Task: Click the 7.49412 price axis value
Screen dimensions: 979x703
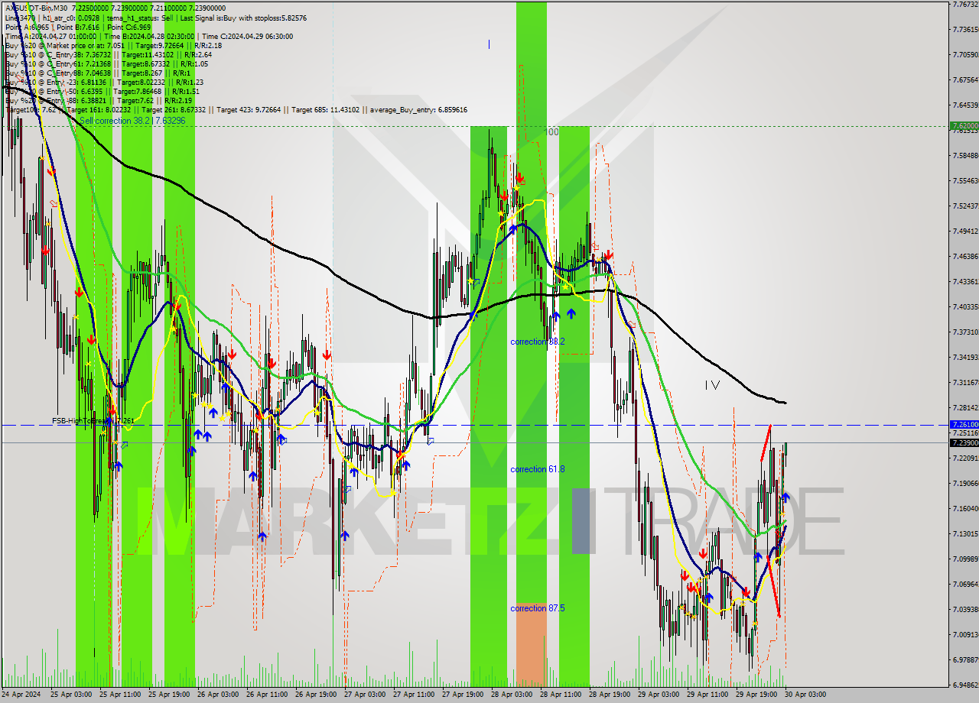Action: point(964,231)
